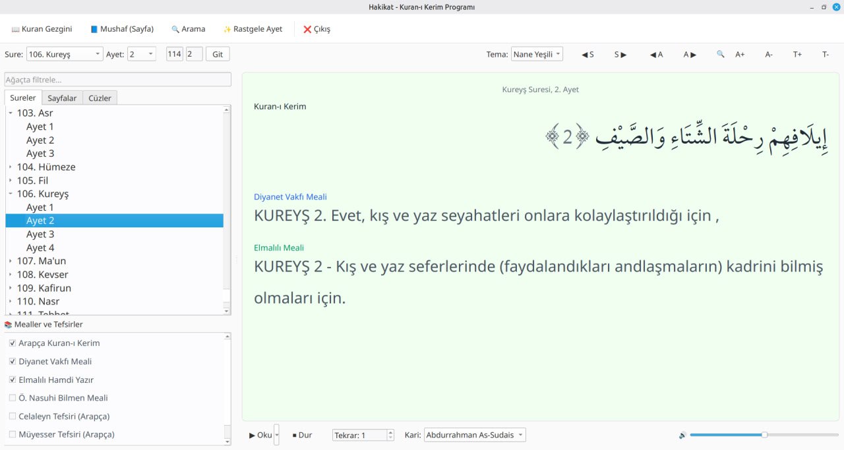Image resolution: width=844 pixels, height=450 pixels.
Task: Enable Ö. Nasuhi Bilmen Meali
Action: pos(13,398)
